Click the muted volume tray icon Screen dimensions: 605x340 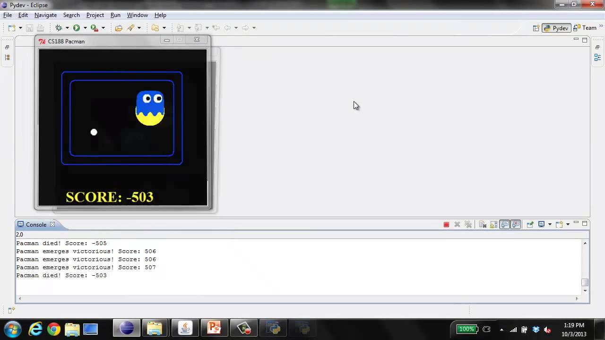pyautogui.click(x=547, y=329)
